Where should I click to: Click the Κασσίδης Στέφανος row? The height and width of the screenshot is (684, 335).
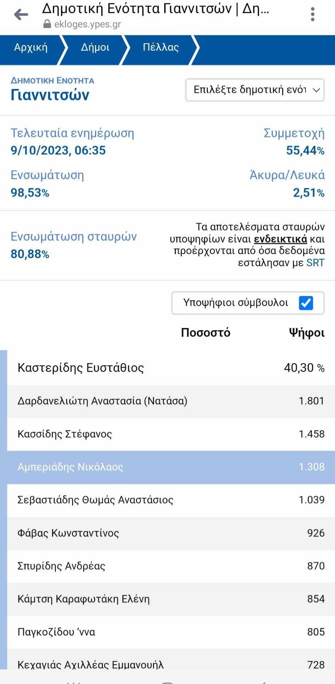pos(171,434)
